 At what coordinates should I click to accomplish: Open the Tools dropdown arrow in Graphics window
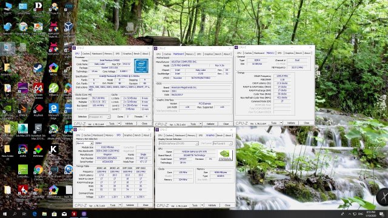[x=202, y=205]
